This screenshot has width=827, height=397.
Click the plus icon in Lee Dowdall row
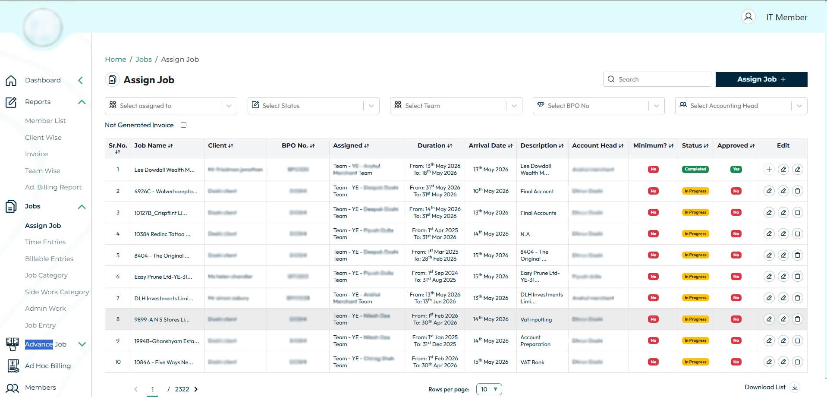[769, 170]
